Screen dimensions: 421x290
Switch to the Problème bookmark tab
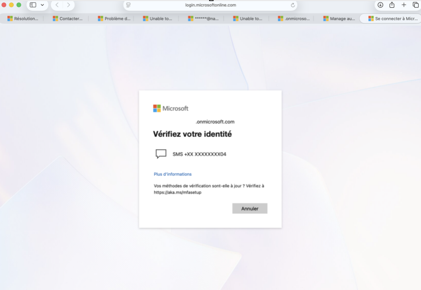(113, 19)
